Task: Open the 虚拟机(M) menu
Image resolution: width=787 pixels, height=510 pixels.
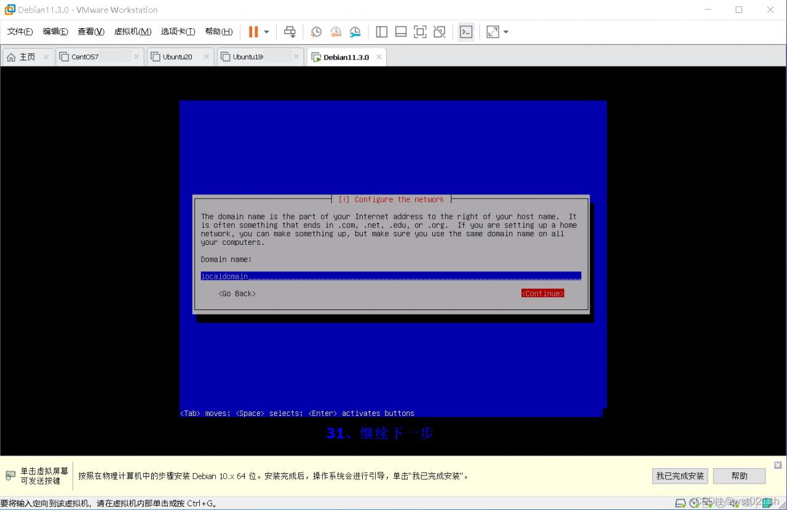Action: click(x=133, y=32)
